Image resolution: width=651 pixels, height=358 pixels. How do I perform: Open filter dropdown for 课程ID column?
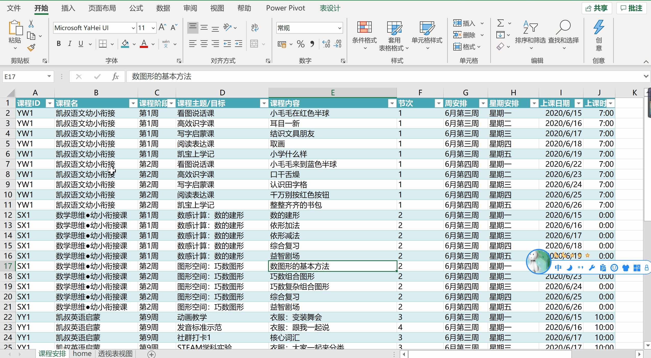[50, 103]
